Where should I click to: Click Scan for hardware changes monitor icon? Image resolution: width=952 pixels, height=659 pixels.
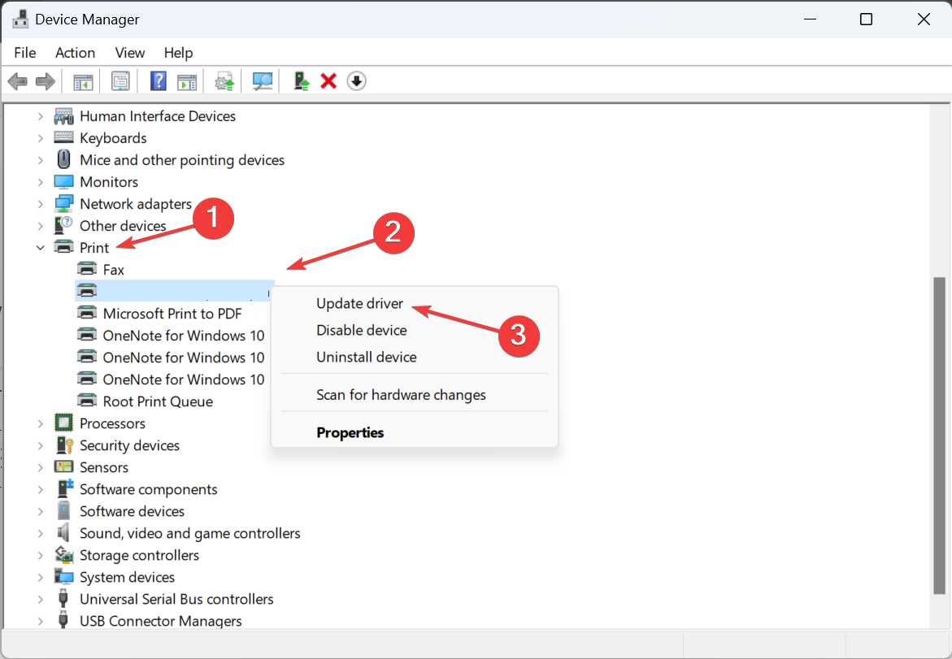[x=263, y=80]
